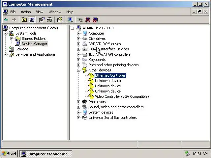
Task: Select the Ethernet Controller entry
Action: [x=110, y=75]
